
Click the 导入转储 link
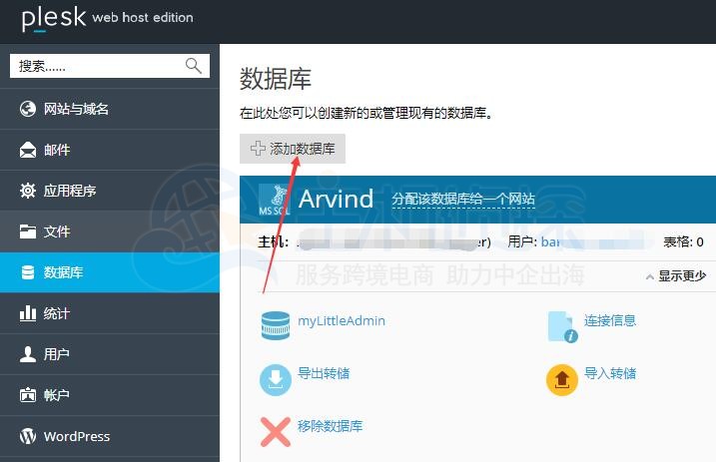pos(610,373)
